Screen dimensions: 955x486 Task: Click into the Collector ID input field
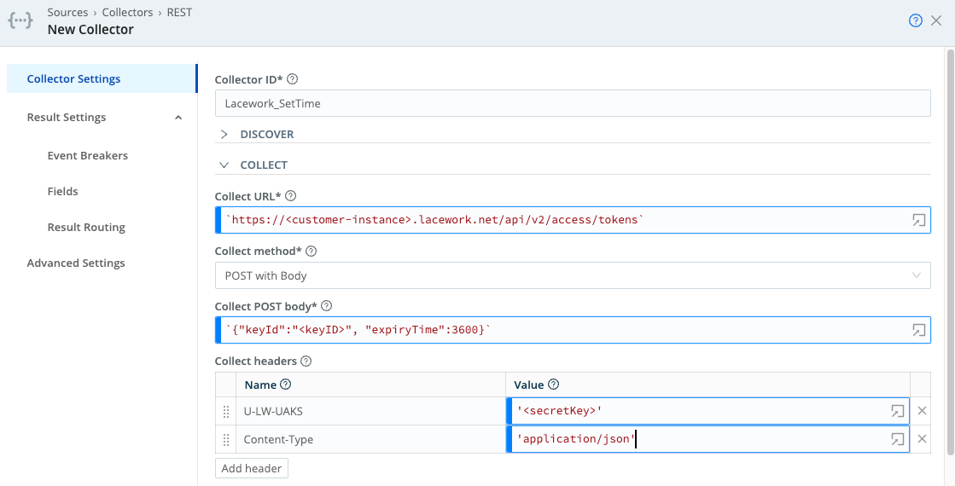coord(572,103)
